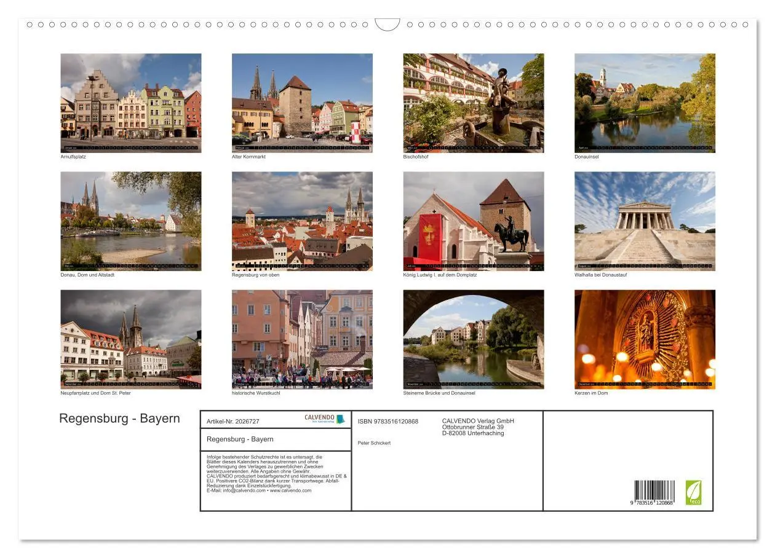Click the August month strip under Walhalla photo
Viewport: 775px width, 558px height.
645,266
